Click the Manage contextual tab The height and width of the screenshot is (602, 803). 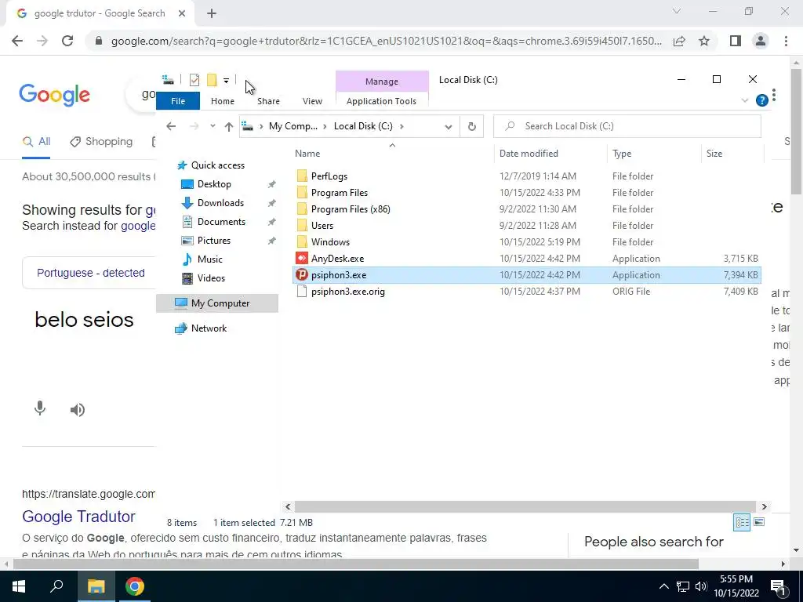(x=382, y=82)
